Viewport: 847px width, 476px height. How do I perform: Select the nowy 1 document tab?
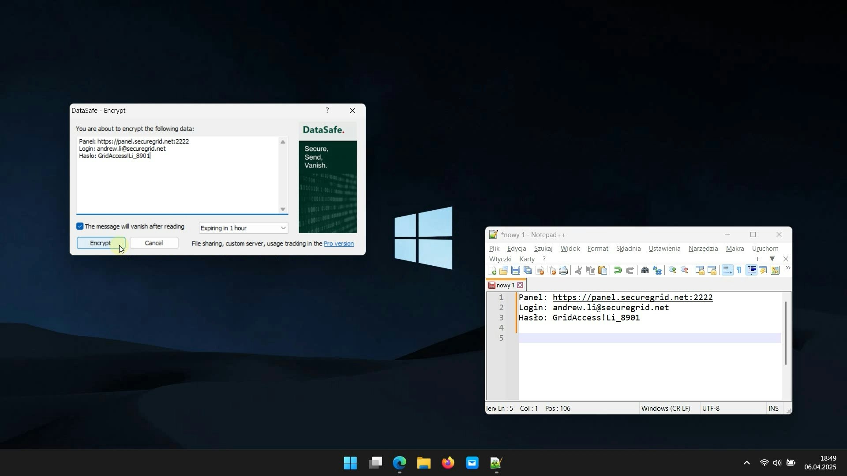[505, 286]
